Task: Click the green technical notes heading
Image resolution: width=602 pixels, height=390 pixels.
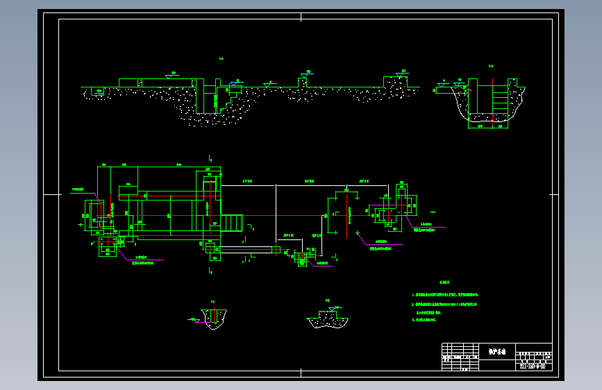Action: pyautogui.click(x=444, y=282)
